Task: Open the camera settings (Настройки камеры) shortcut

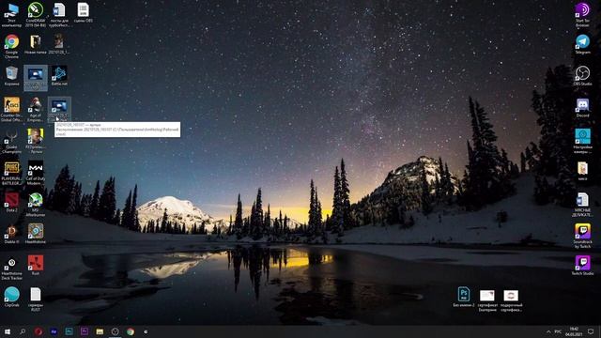Action: [582, 142]
